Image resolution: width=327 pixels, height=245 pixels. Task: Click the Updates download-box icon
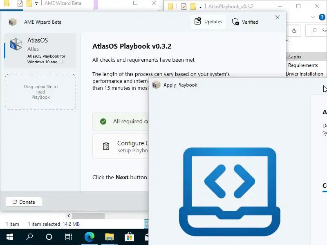[x=197, y=21]
